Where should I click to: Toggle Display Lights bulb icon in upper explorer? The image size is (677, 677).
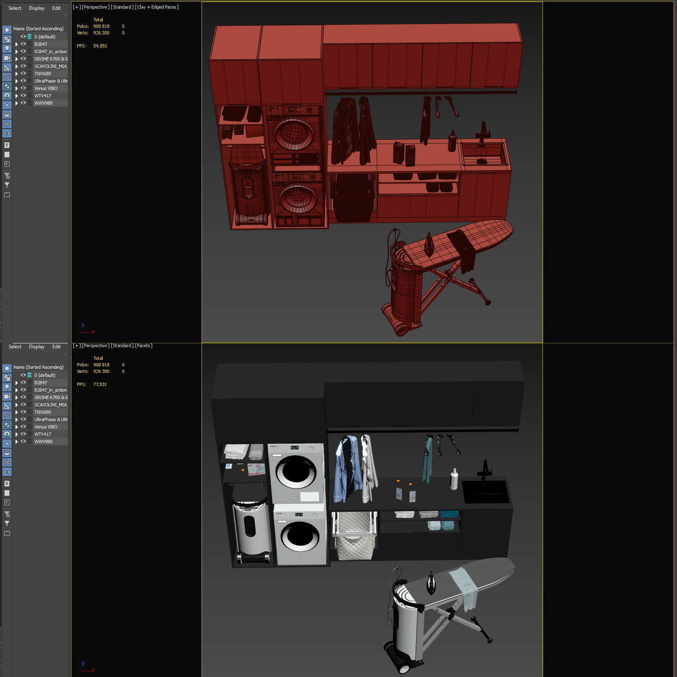(x=7, y=49)
